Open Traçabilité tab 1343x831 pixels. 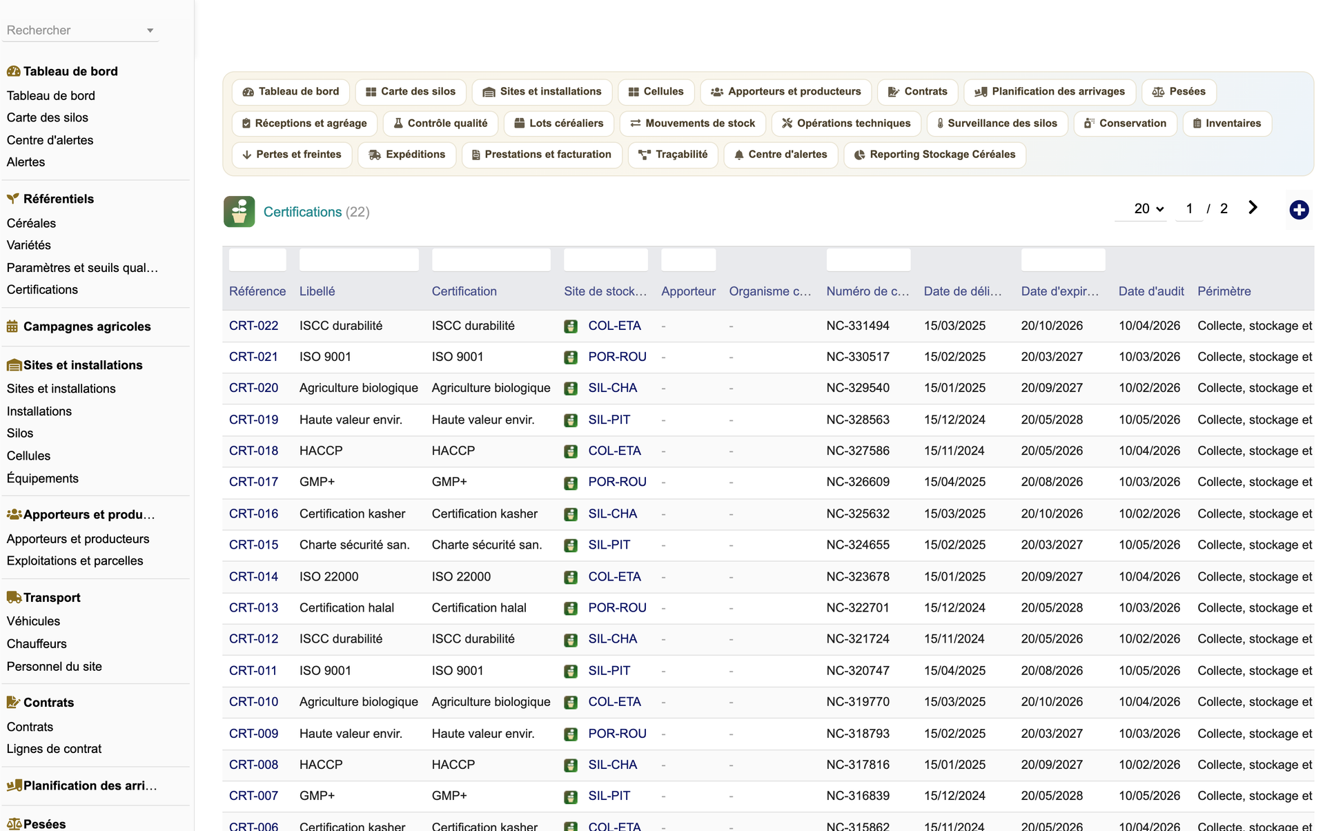pyautogui.click(x=673, y=155)
